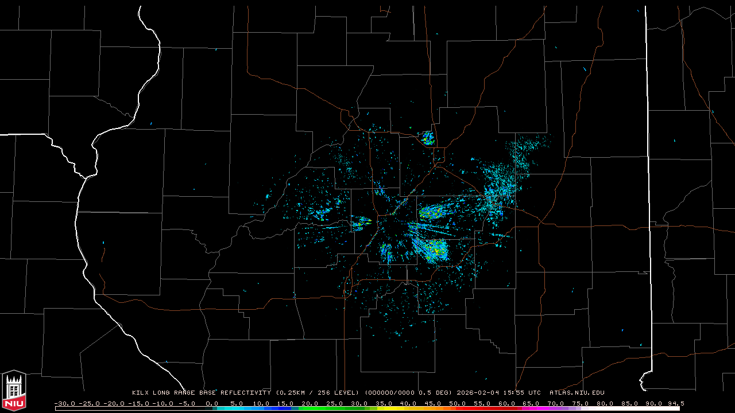This screenshot has height=413, width=735.
Task: Click the 0.5 DEG elevation text
Action: coord(434,393)
